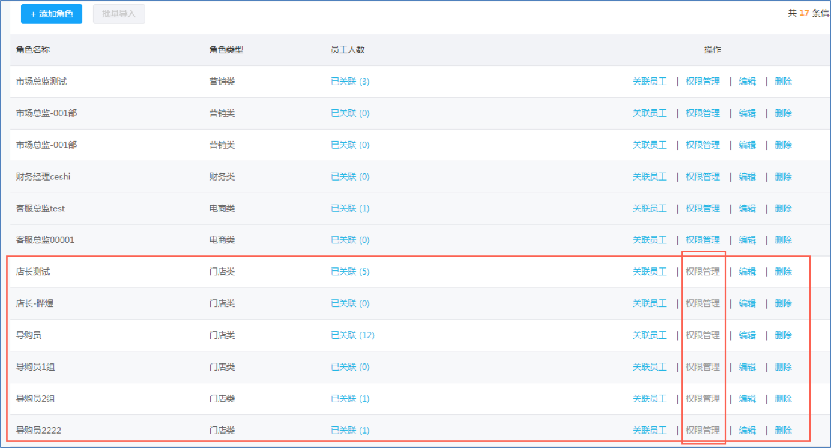Select the role name 客服总监00001
Screen dimensions: 831x448
pos(45,240)
